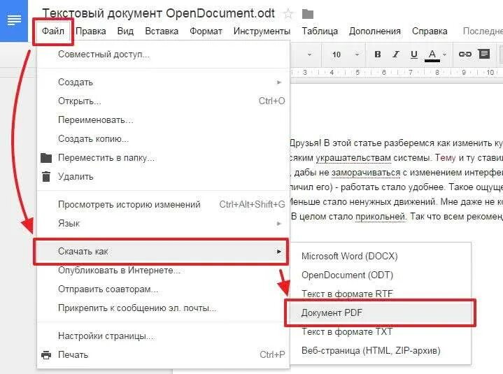Click the folder icon next to Переместить в папку
Image resolution: width=503 pixels, height=374 pixels.
point(46,158)
